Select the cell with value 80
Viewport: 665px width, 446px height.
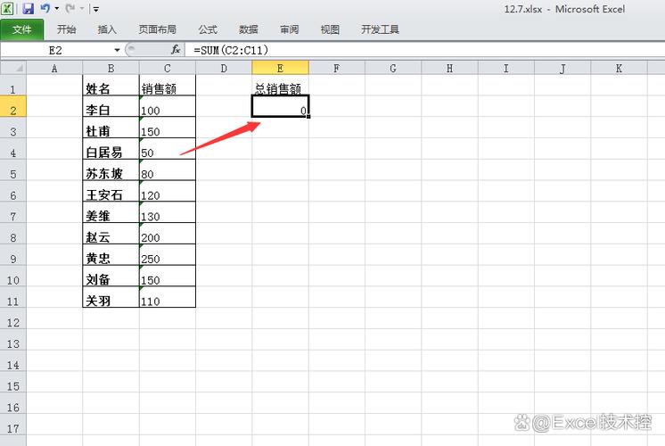click(x=167, y=169)
